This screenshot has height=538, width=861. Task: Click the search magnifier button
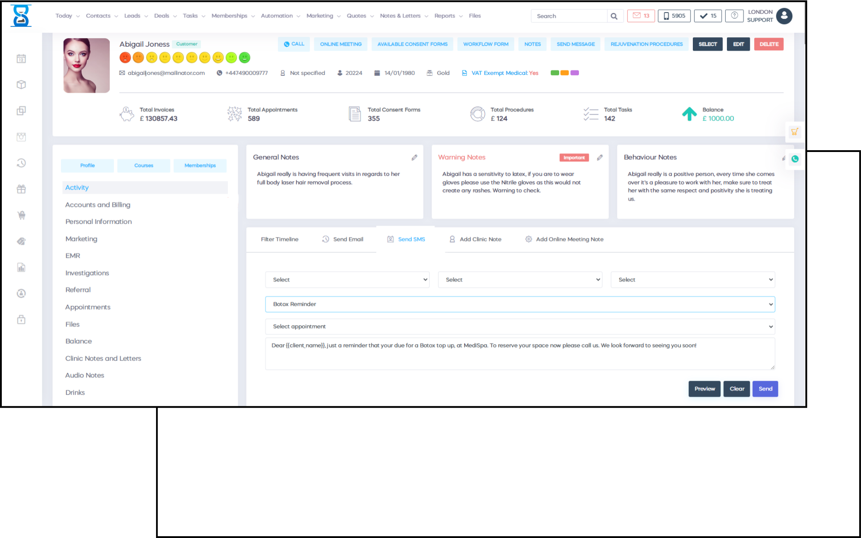point(614,16)
